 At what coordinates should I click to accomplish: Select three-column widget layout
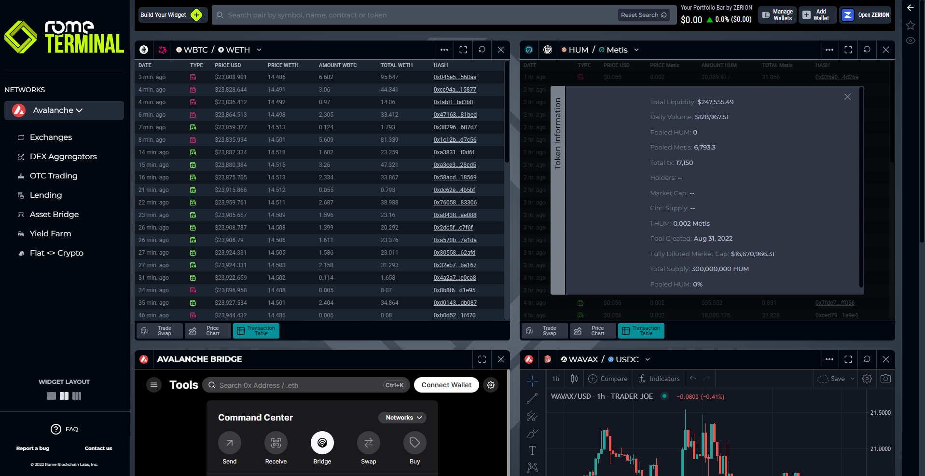coord(77,396)
